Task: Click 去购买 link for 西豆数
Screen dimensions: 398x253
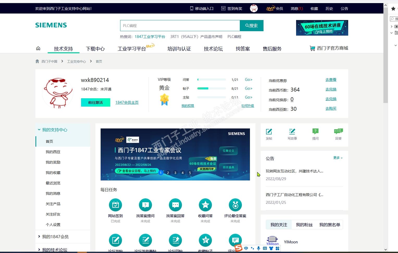Action: pos(331,108)
